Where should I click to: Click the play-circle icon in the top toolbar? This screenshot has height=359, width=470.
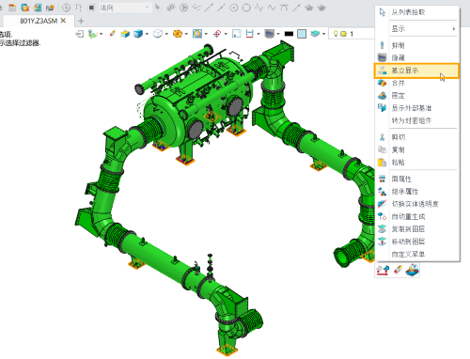tap(184, 8)
